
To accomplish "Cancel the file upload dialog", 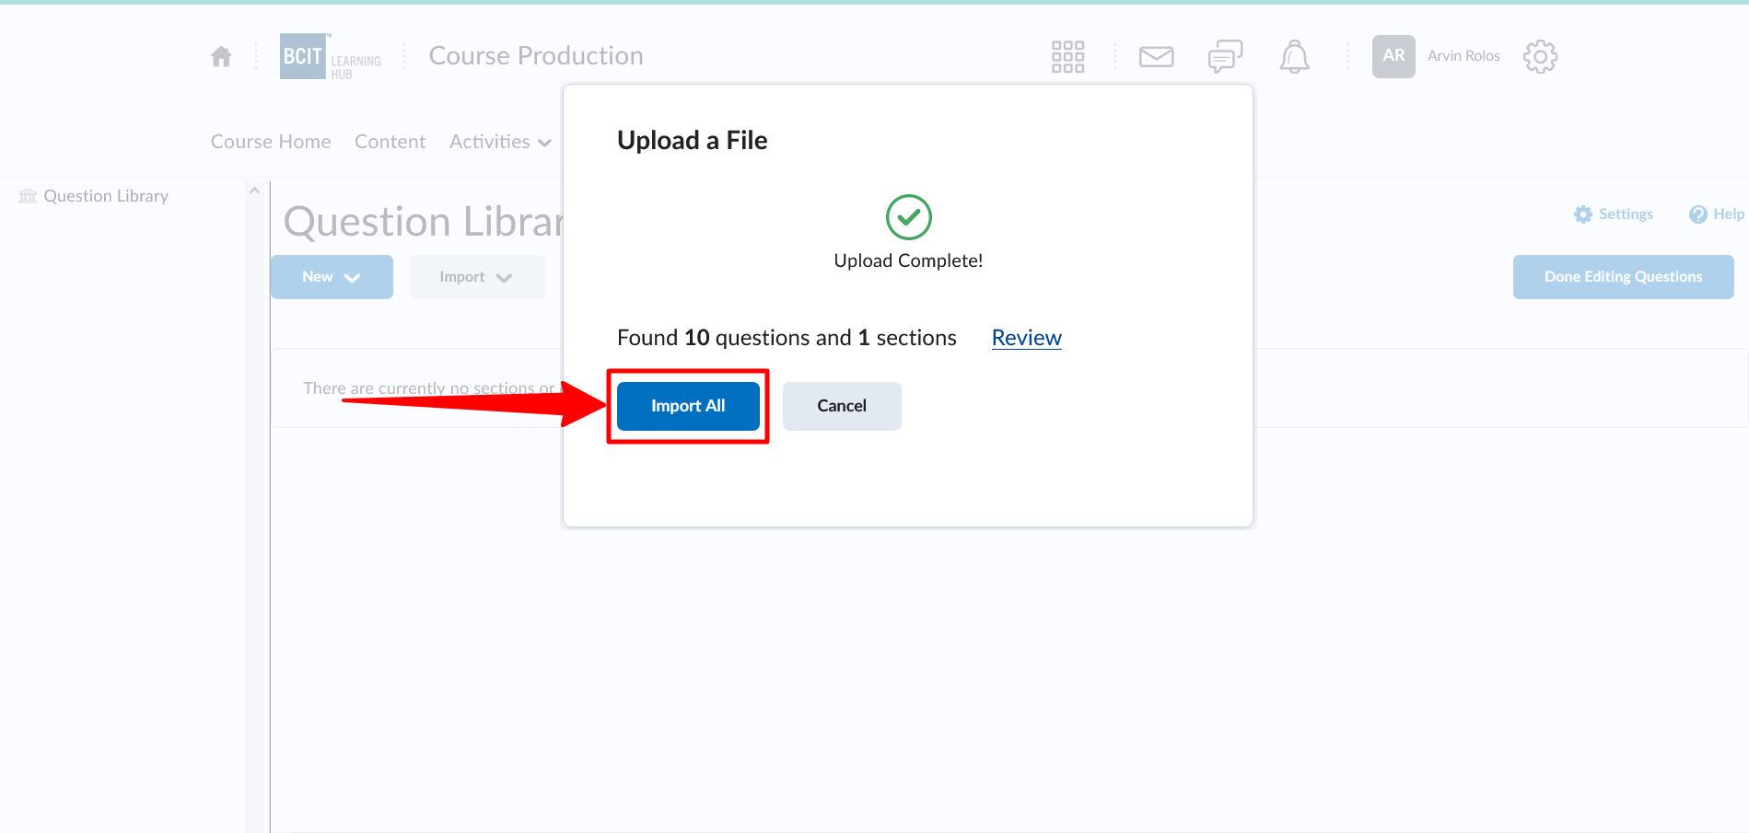I will (x=841, y=406).
